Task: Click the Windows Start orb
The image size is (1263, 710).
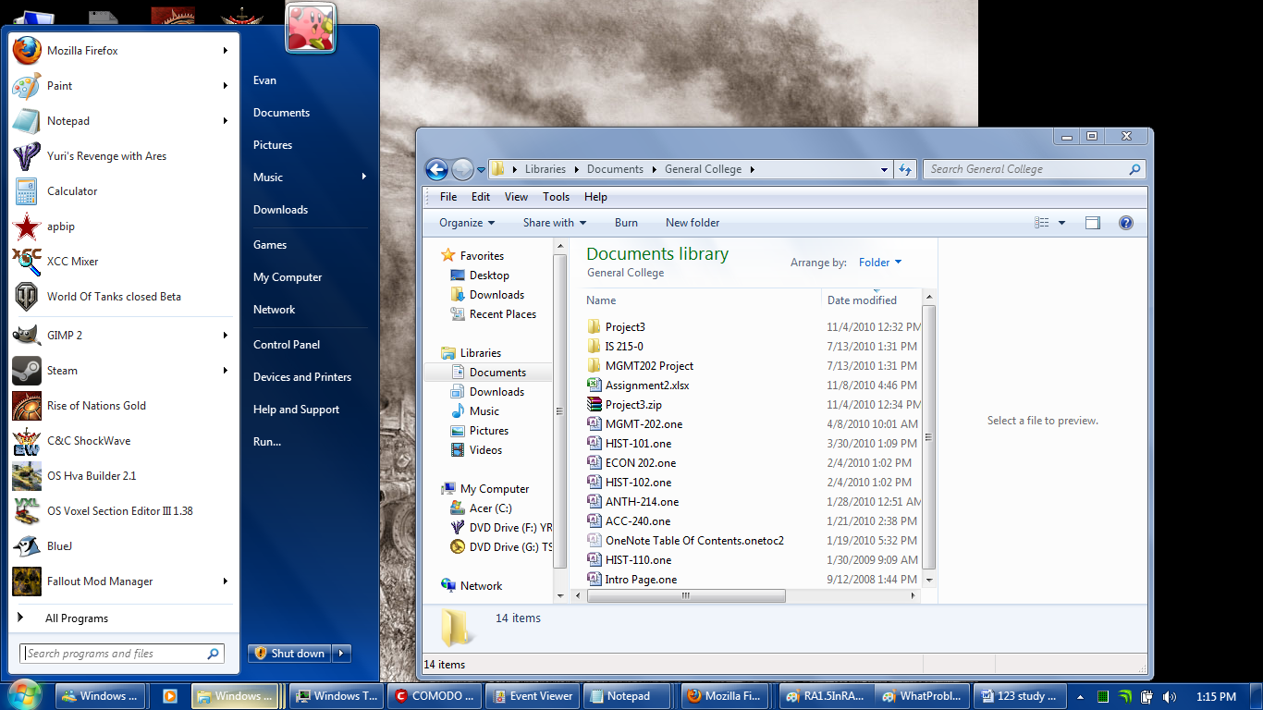Action: click(25, 694)
